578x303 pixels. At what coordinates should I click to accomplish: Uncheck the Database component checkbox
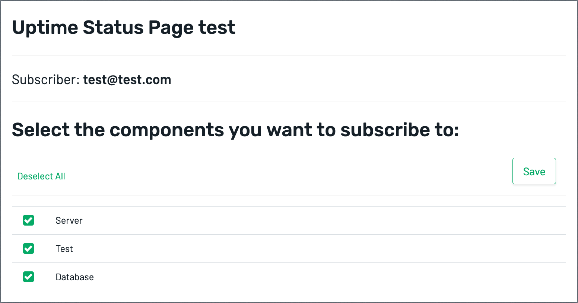point(29,277)
